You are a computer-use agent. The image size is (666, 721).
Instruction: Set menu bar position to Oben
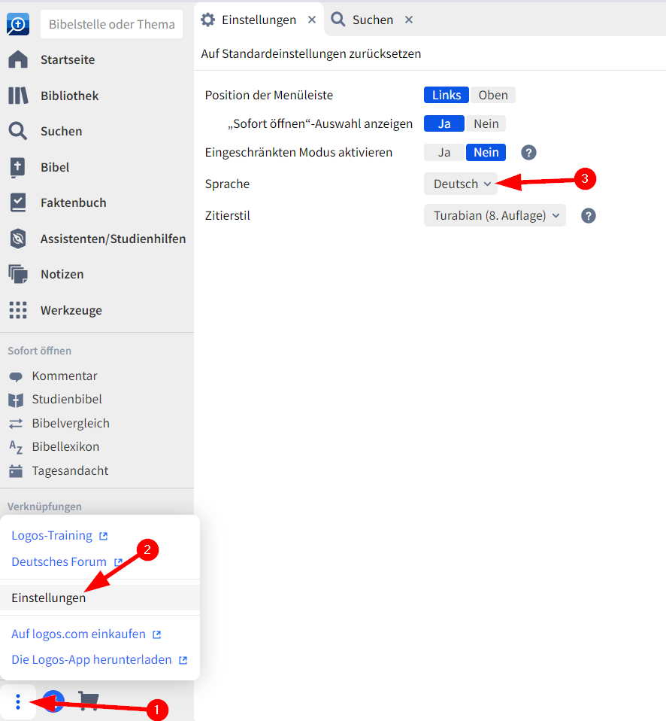[x=493, y=95]
